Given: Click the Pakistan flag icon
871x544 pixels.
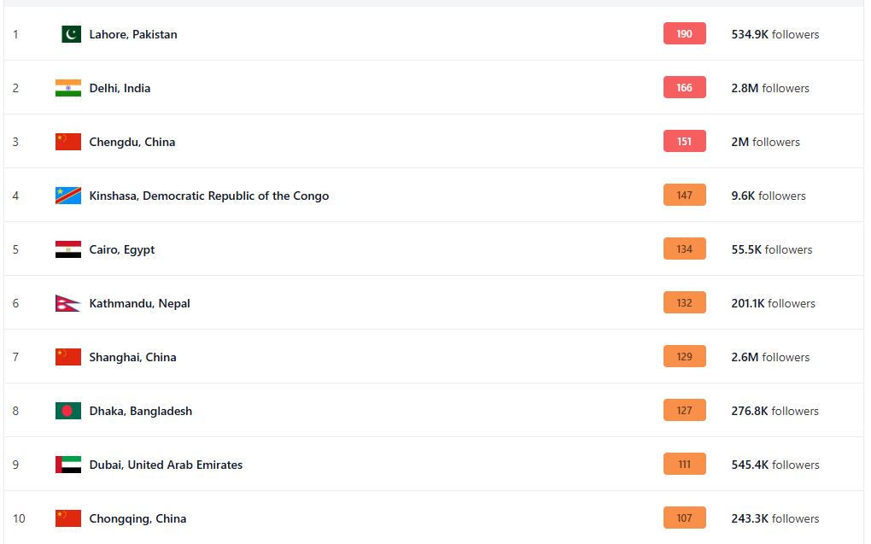Looking at the screenshot, I should 71,34.
